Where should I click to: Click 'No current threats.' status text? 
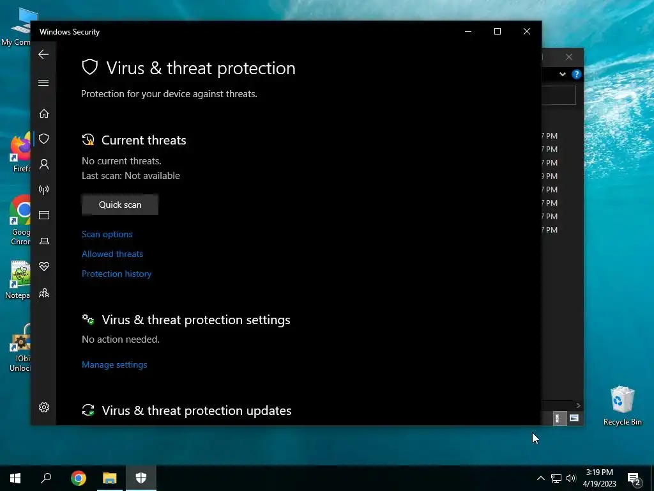pyautogui.click(x=121, y=160)
